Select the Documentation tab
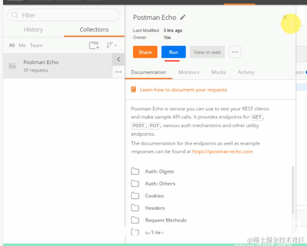Screen dimensions: 307x246 148,72
